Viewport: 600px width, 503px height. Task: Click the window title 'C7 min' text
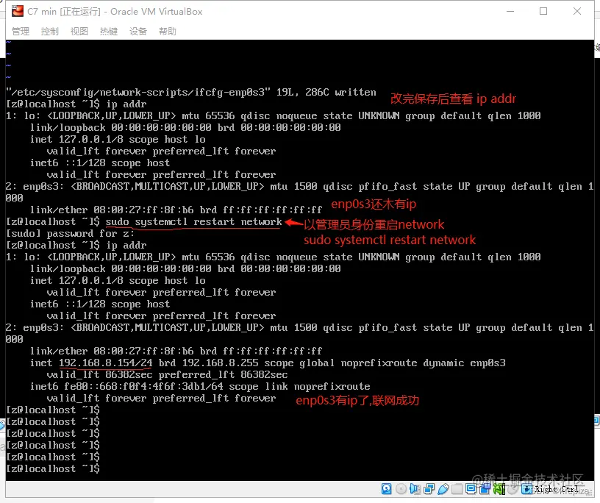pos(42,12)
